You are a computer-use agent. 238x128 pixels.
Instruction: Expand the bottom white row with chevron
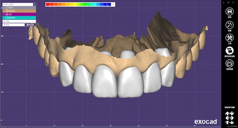(4, 25)
